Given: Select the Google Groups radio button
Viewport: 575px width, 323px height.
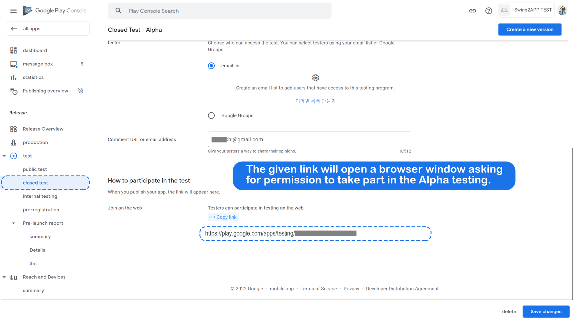Looking at the screenshot, I should pos(211,115).
